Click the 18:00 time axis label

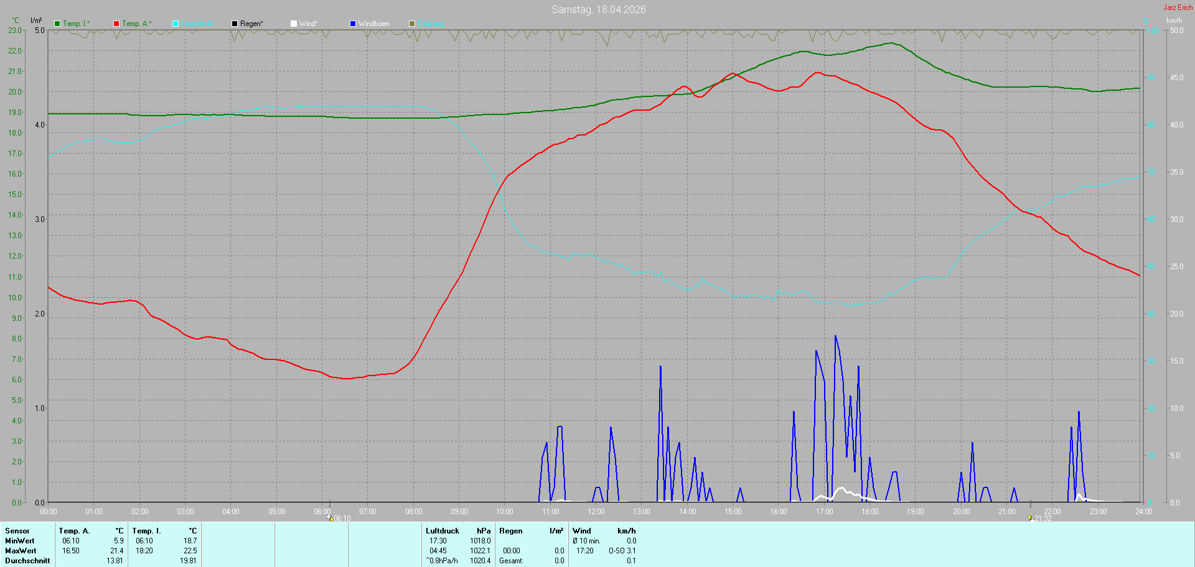pos(870,512)
